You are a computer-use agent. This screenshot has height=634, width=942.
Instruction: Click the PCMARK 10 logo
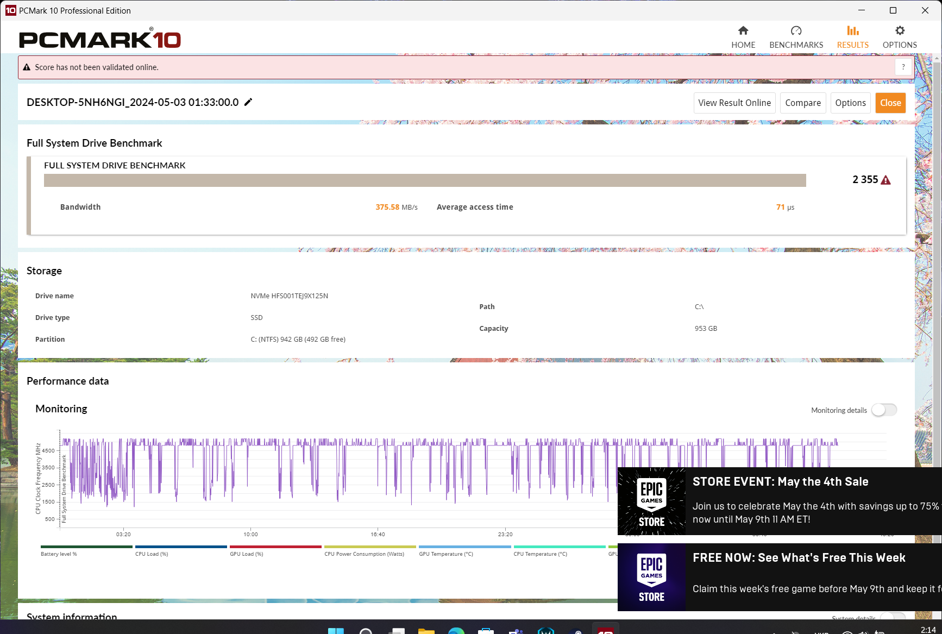pos(100,39)
